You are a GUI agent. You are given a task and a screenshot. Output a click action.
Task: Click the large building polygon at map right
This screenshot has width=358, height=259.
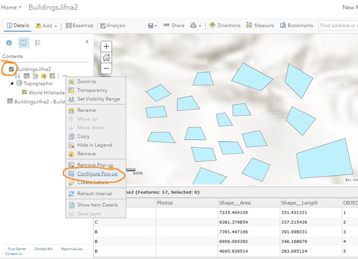click(x=325, y=160)
